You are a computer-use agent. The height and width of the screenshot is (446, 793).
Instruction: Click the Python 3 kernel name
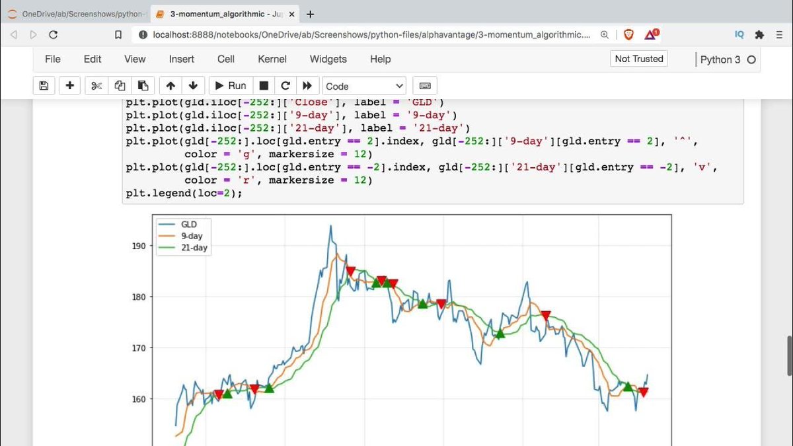720,59
